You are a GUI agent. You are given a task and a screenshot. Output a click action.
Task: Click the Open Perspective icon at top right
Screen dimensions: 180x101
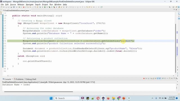pyautogui.click(x=174, y=7)
